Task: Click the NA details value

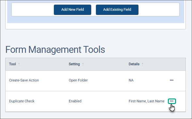Action: pyautogui.click(x=131, y=80)
